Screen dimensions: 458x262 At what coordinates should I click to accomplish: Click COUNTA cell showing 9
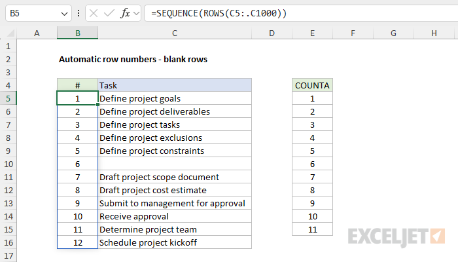click(312, 203)
